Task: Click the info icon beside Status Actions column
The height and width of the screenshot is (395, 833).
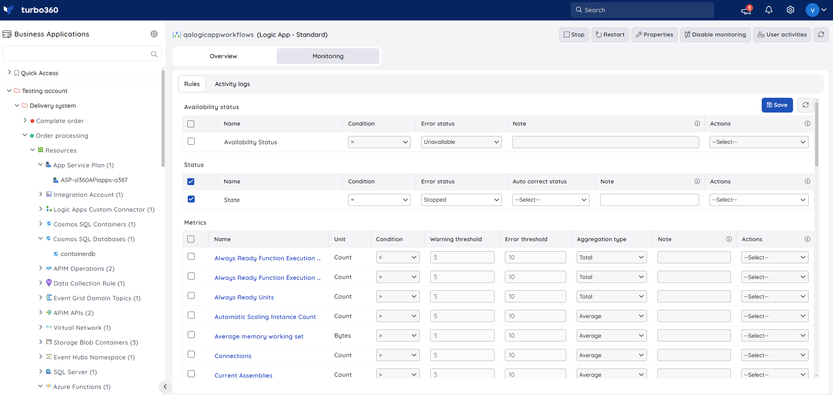Action: pyautogui.click(x=807, y=181)
